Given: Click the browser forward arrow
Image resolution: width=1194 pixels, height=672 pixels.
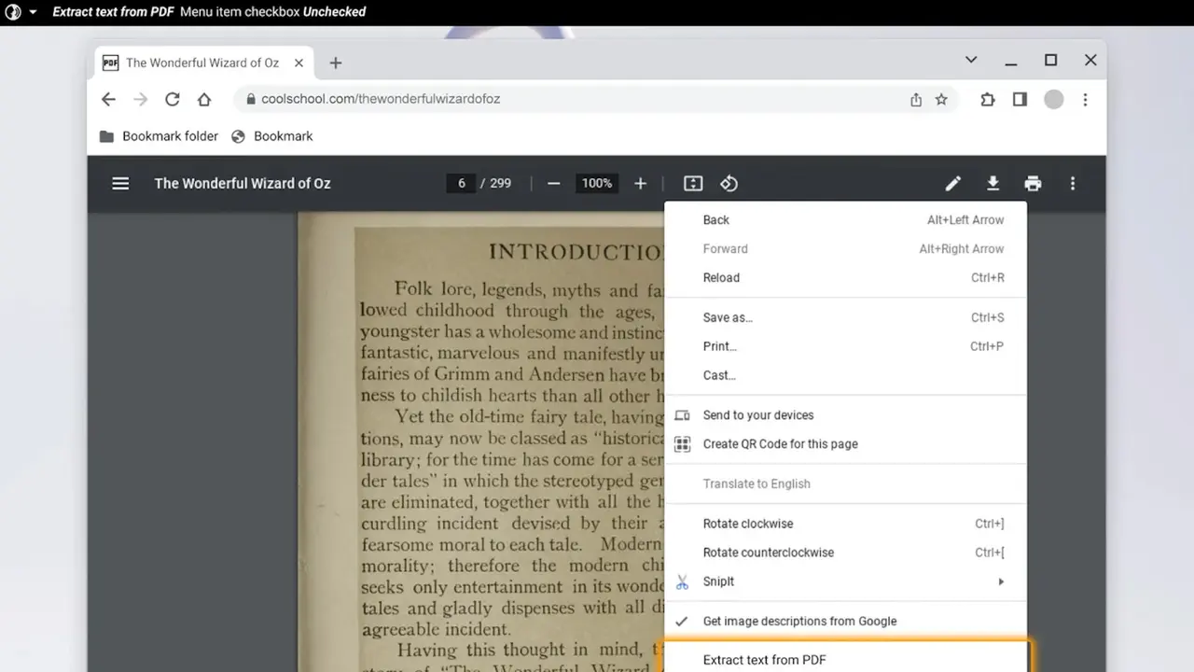Looking at the screenshot, I should 140,99.
